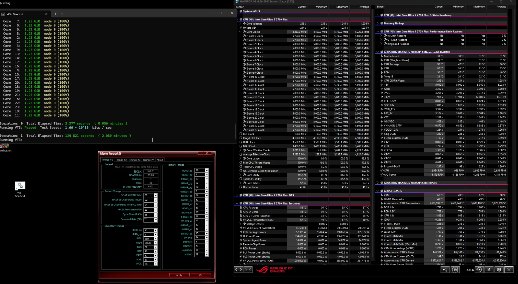Click HWiNFO collapse columns arrows button
The image size is (518, 284).
(x=248, y=269)
